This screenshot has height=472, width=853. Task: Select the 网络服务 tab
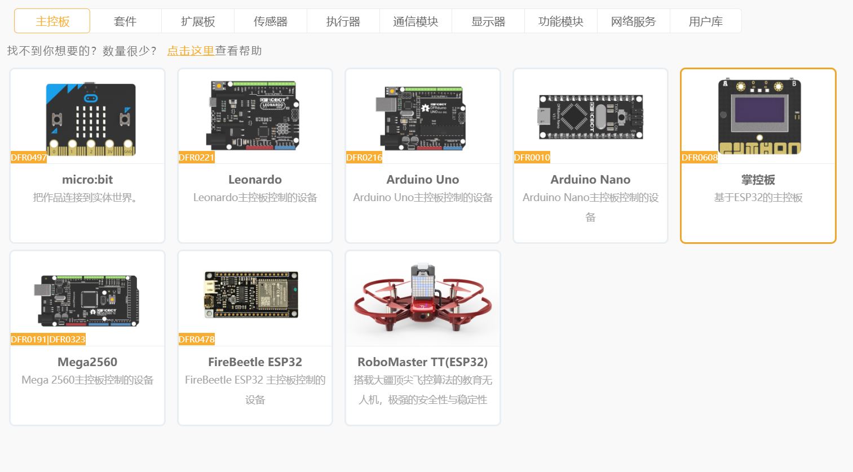[x=634, y=21]
